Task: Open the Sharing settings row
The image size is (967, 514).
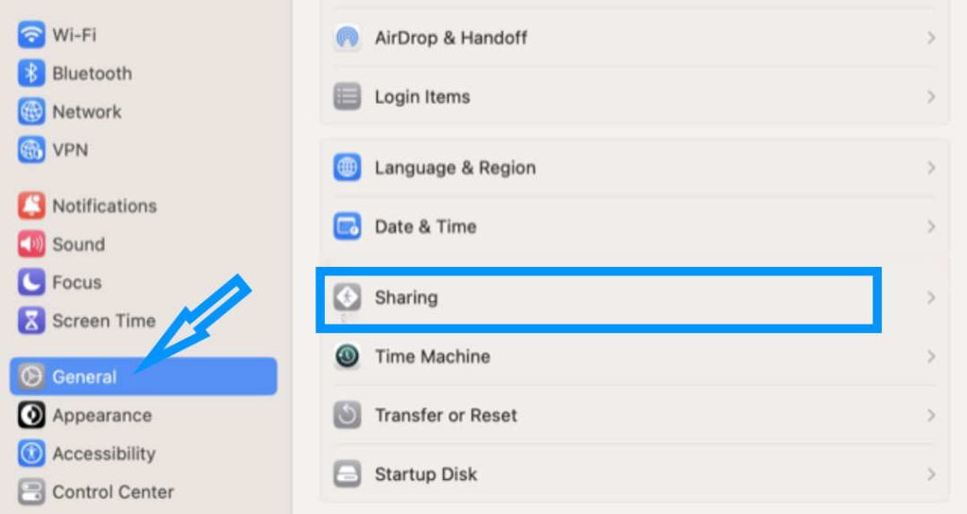Action: point(635,298)
